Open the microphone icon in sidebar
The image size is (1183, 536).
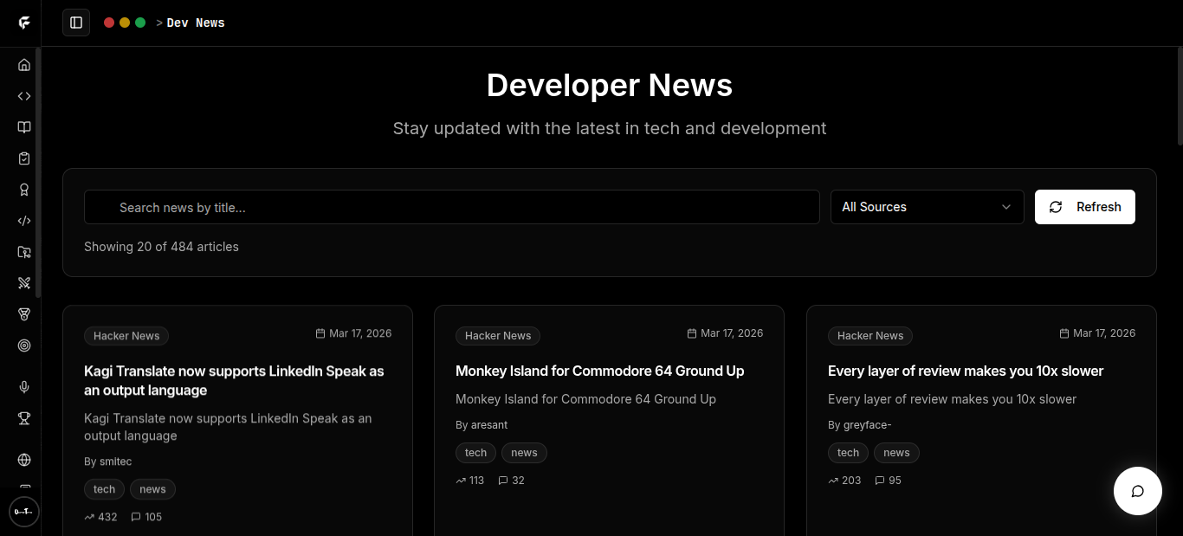coord(24,387)
